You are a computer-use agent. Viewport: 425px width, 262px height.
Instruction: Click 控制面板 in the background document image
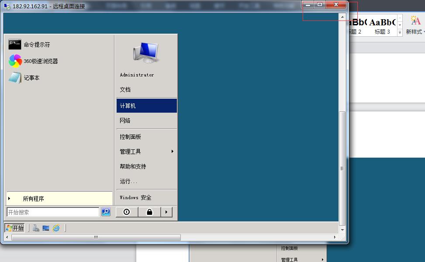290,248
